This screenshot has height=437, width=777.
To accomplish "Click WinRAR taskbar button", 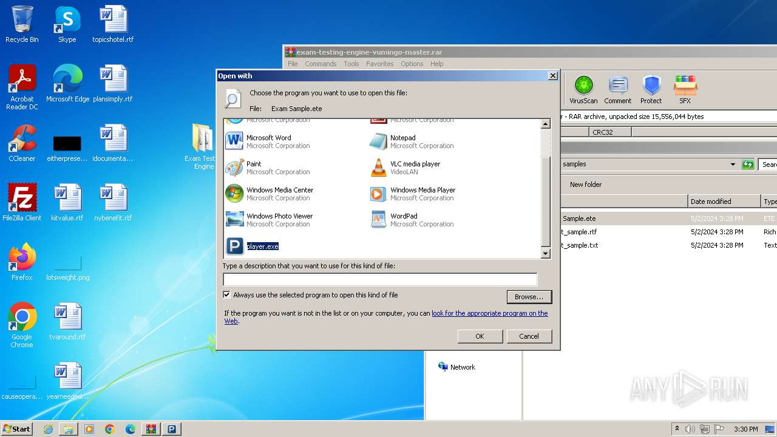I will pos(151,429).
